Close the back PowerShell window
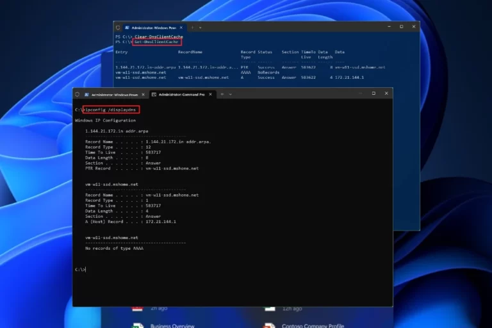 [x=414, y=27]
